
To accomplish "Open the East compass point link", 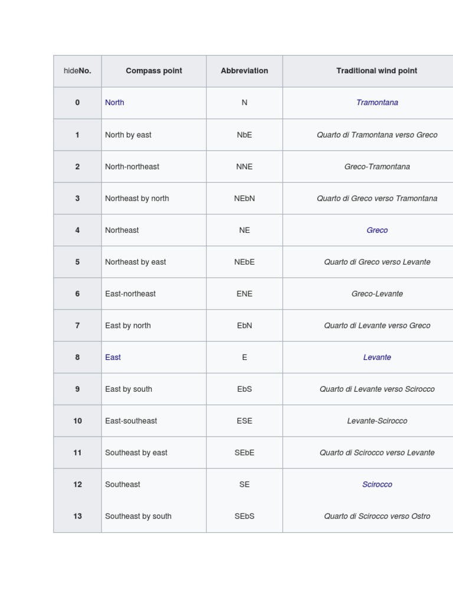I will [x=113, y=357].
